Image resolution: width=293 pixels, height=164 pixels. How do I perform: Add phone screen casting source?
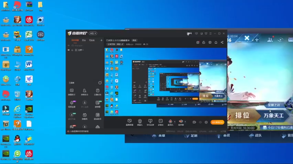[150, 122]
